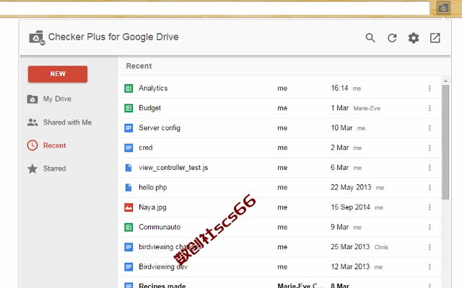Click the view_controller_test.js file icon

(128, 168)
